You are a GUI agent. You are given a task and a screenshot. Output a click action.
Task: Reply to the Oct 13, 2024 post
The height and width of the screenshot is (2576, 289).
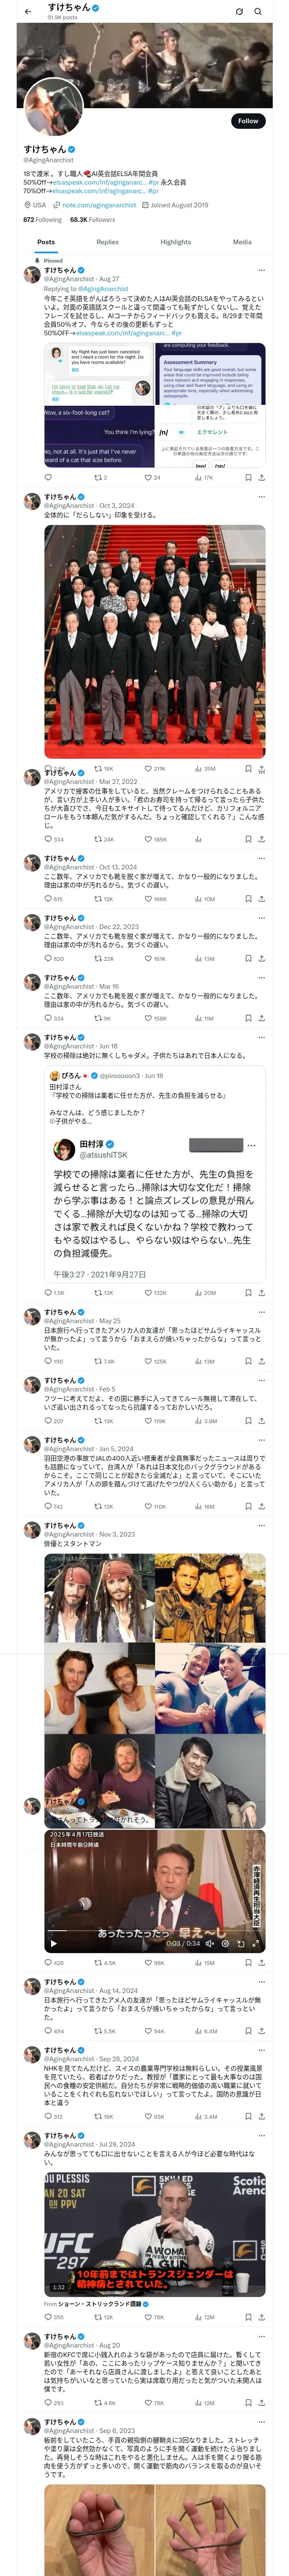point(48,899)
